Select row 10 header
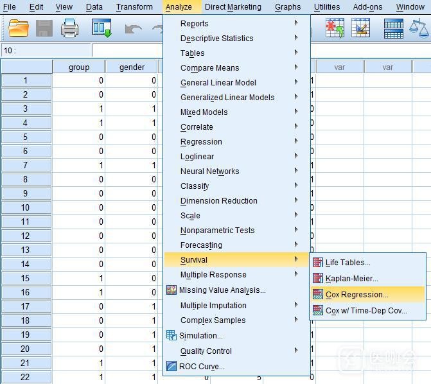The height and width of the screenshot is (384, 431). tap(26, 207)
